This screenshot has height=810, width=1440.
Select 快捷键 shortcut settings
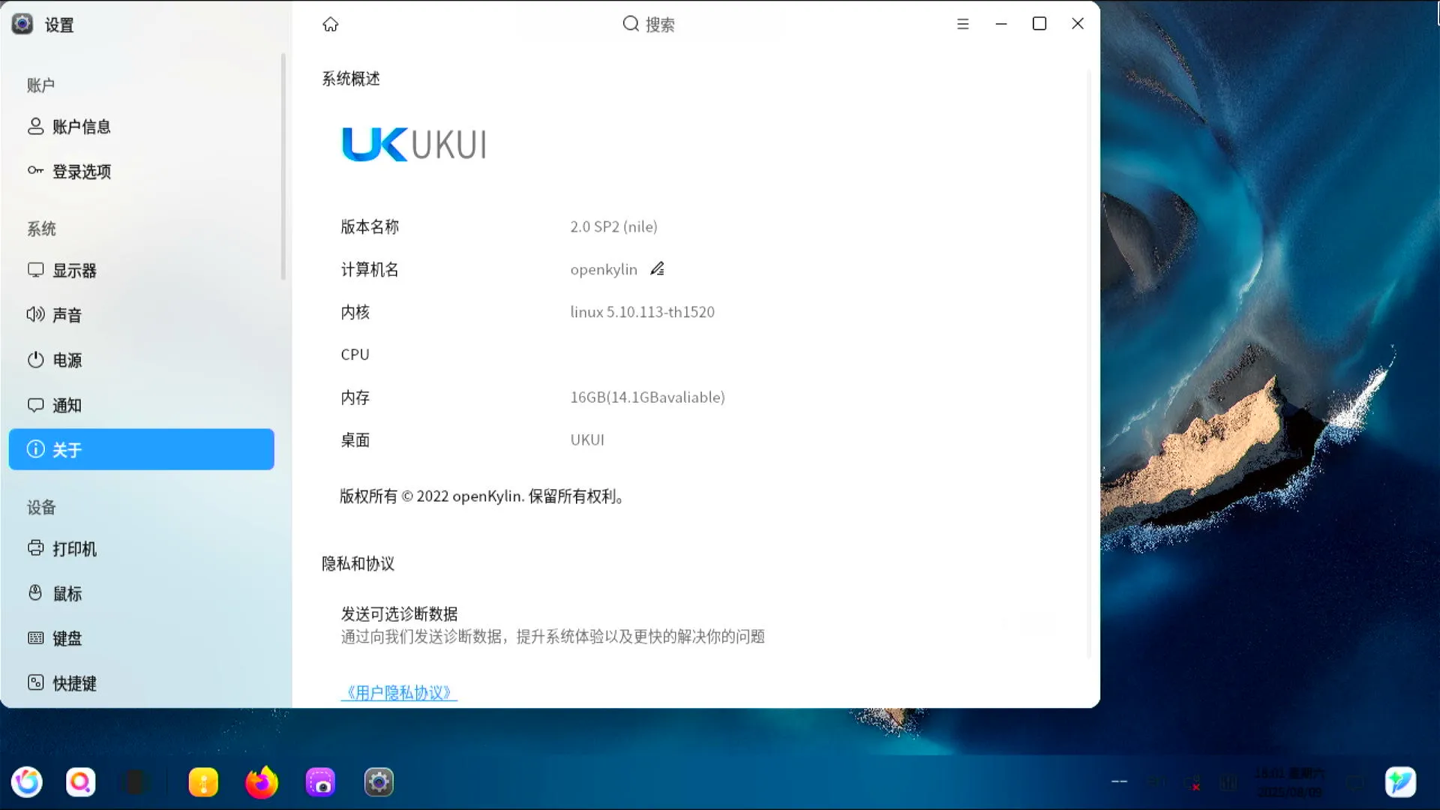[x=73, y=683]
